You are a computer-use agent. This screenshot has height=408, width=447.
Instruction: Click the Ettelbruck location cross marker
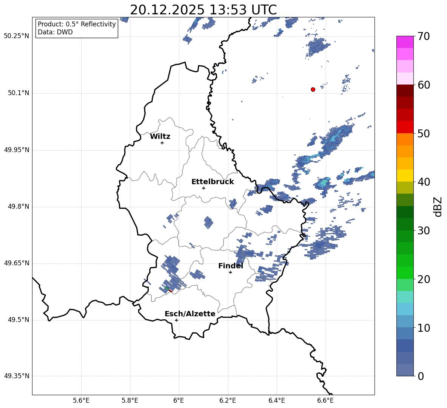[x=203, y=188]
